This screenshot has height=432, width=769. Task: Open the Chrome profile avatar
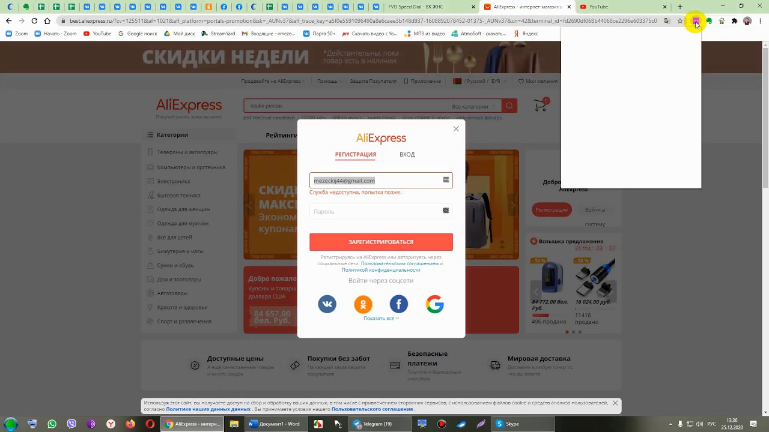coord(747,21)
